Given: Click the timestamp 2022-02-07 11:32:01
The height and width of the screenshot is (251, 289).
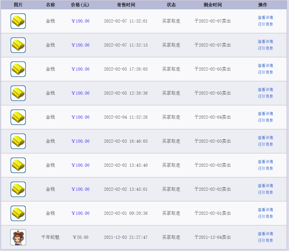Looking at the screenshot, I should click(126, 21).
